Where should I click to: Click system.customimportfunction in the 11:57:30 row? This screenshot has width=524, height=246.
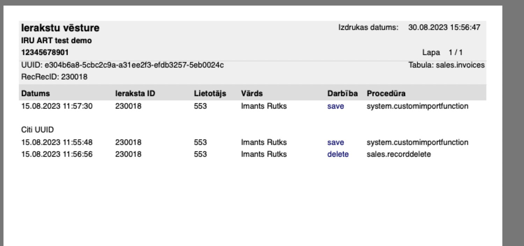417,106
